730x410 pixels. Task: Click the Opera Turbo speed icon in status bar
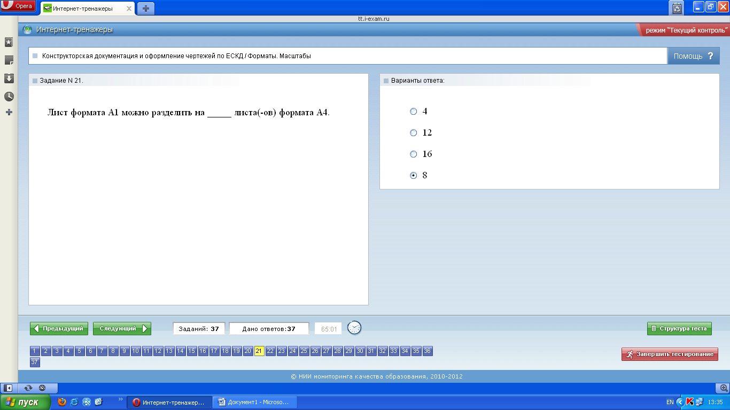[42, 388]
